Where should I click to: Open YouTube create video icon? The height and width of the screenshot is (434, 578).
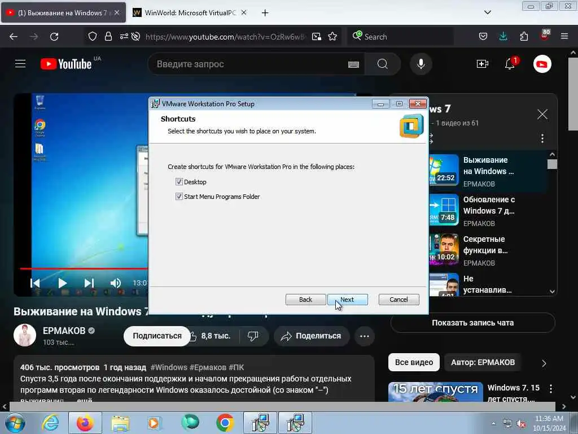[x=483, y=64]
